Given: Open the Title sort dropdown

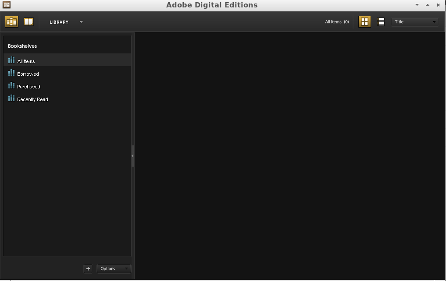Looking at the screenshot, I should [x=415, y=22].
